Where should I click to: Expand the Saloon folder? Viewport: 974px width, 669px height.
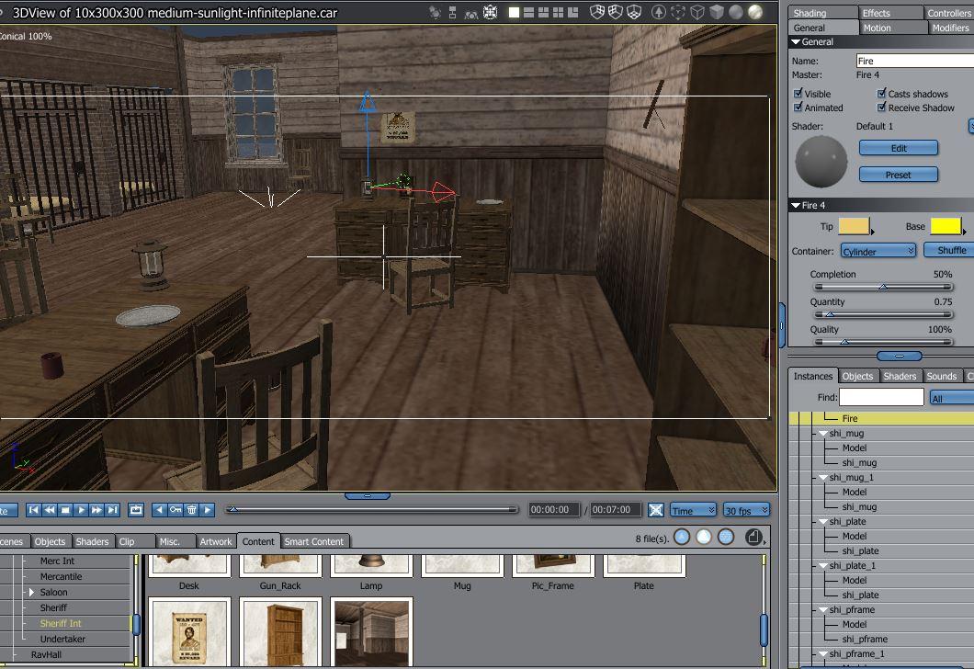31,592
